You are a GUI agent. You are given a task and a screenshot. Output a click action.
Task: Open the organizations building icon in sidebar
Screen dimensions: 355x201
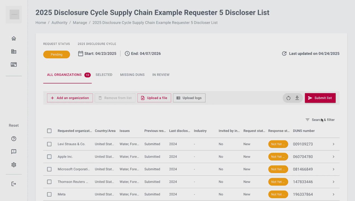(14, 52)
